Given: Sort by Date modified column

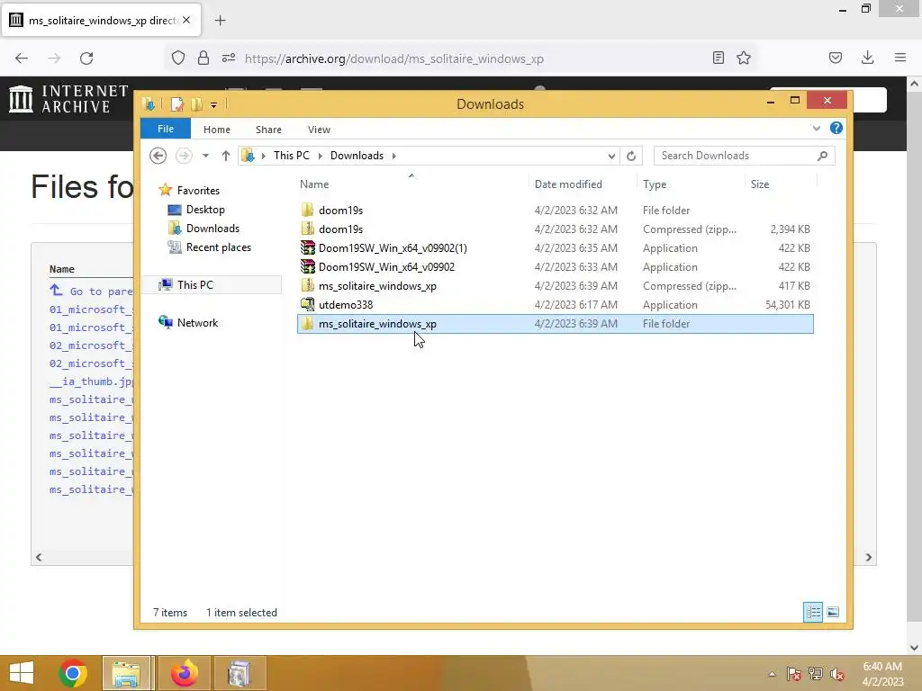Looking at the screenshot, I should (568, 184).
